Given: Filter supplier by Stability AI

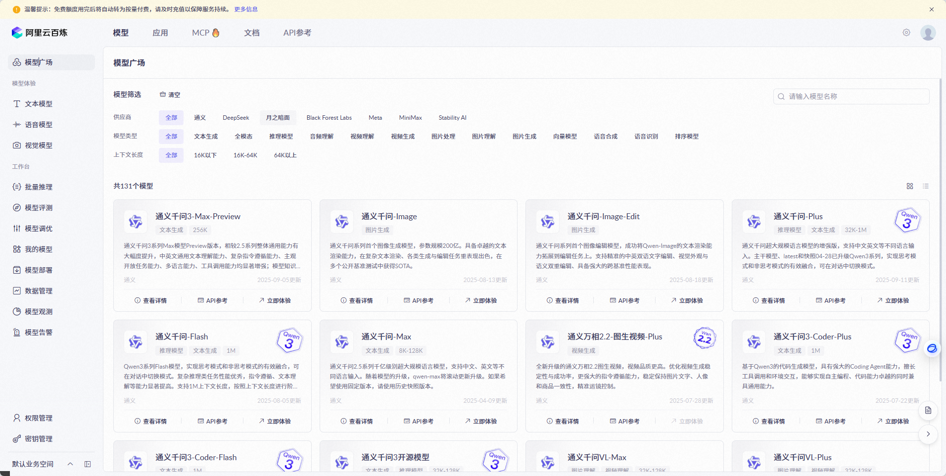Looking at the screenshot, I should (453, 118).
